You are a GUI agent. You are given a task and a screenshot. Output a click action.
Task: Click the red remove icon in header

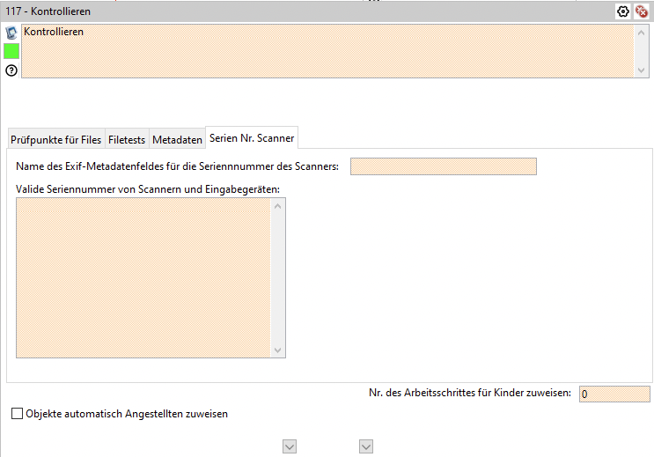tap(642, 11)
